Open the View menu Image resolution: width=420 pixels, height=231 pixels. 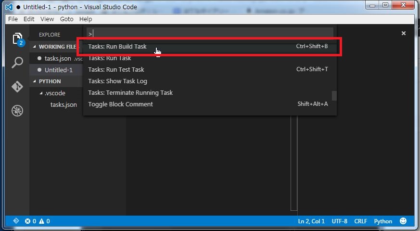(47, 19)
